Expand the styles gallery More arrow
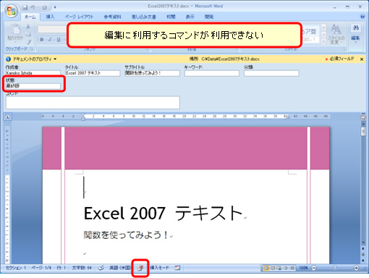 click(x=323, y=41)
